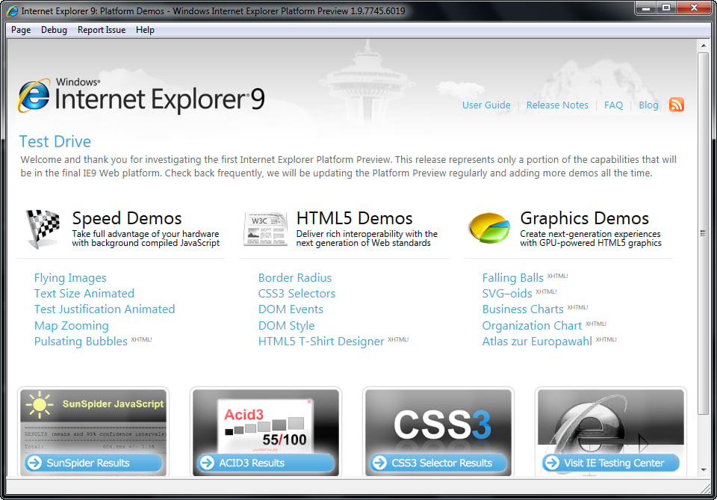Click the vertical scrollbar thumb

pos(704,233)
